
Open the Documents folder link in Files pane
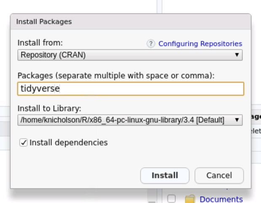pos(221,199)
